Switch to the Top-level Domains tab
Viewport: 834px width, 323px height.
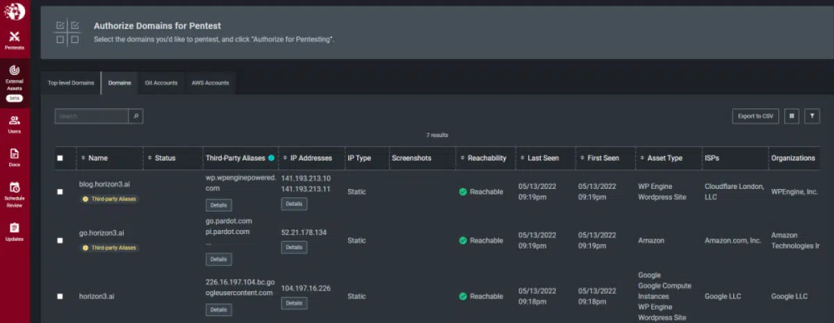(71, 83)
